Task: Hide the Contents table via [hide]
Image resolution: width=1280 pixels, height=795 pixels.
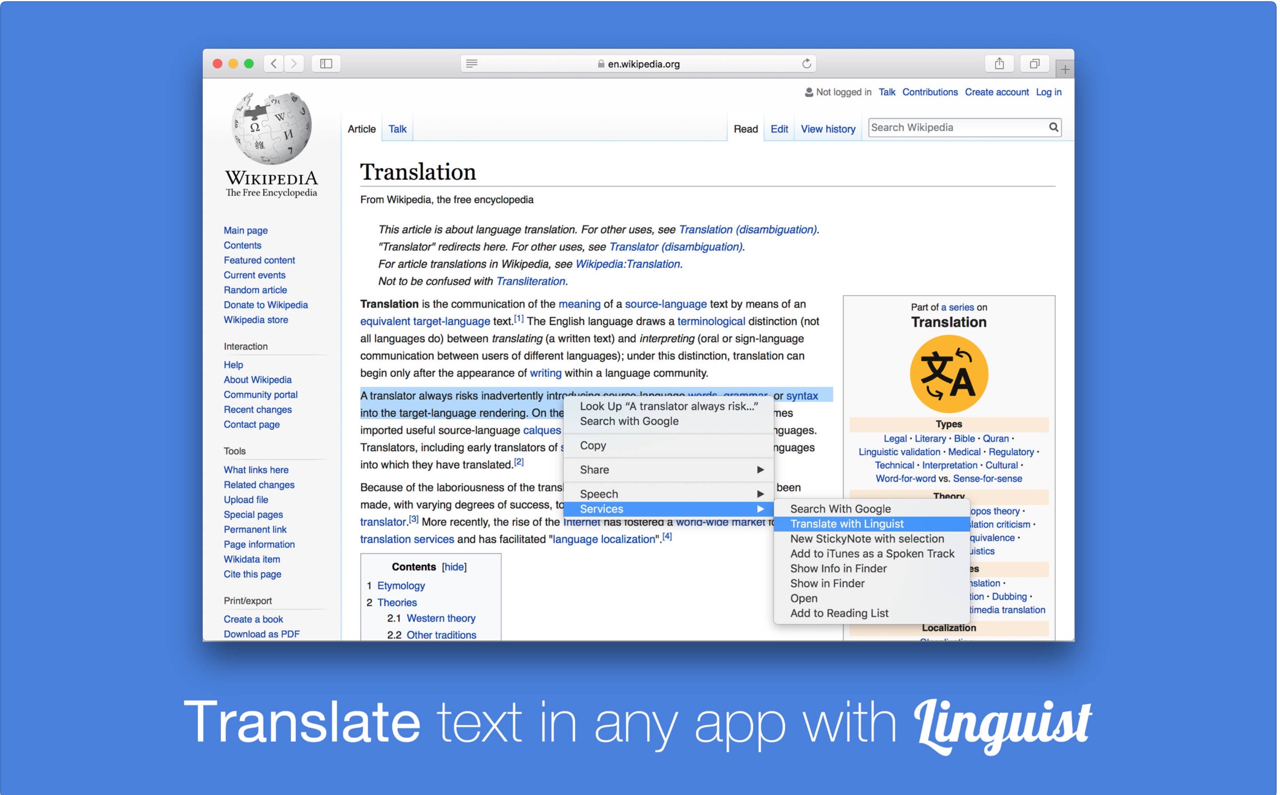Action: 454,567
